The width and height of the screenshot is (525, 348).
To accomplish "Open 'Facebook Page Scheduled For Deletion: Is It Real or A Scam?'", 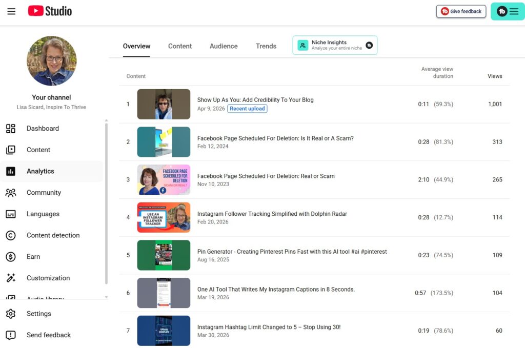I will click(275, 138).
